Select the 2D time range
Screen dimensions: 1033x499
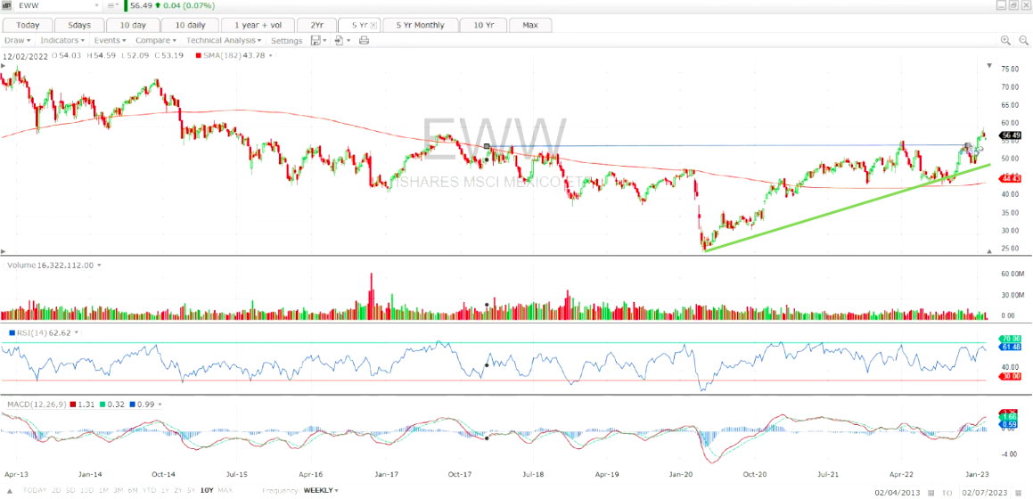57,490
